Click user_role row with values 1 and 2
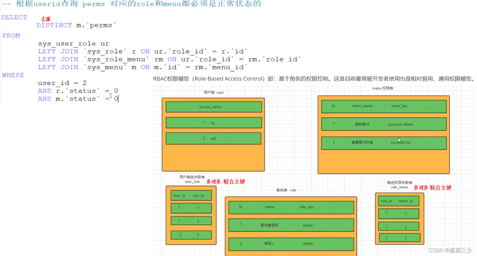The image size is (477, 256). point(191,221)
